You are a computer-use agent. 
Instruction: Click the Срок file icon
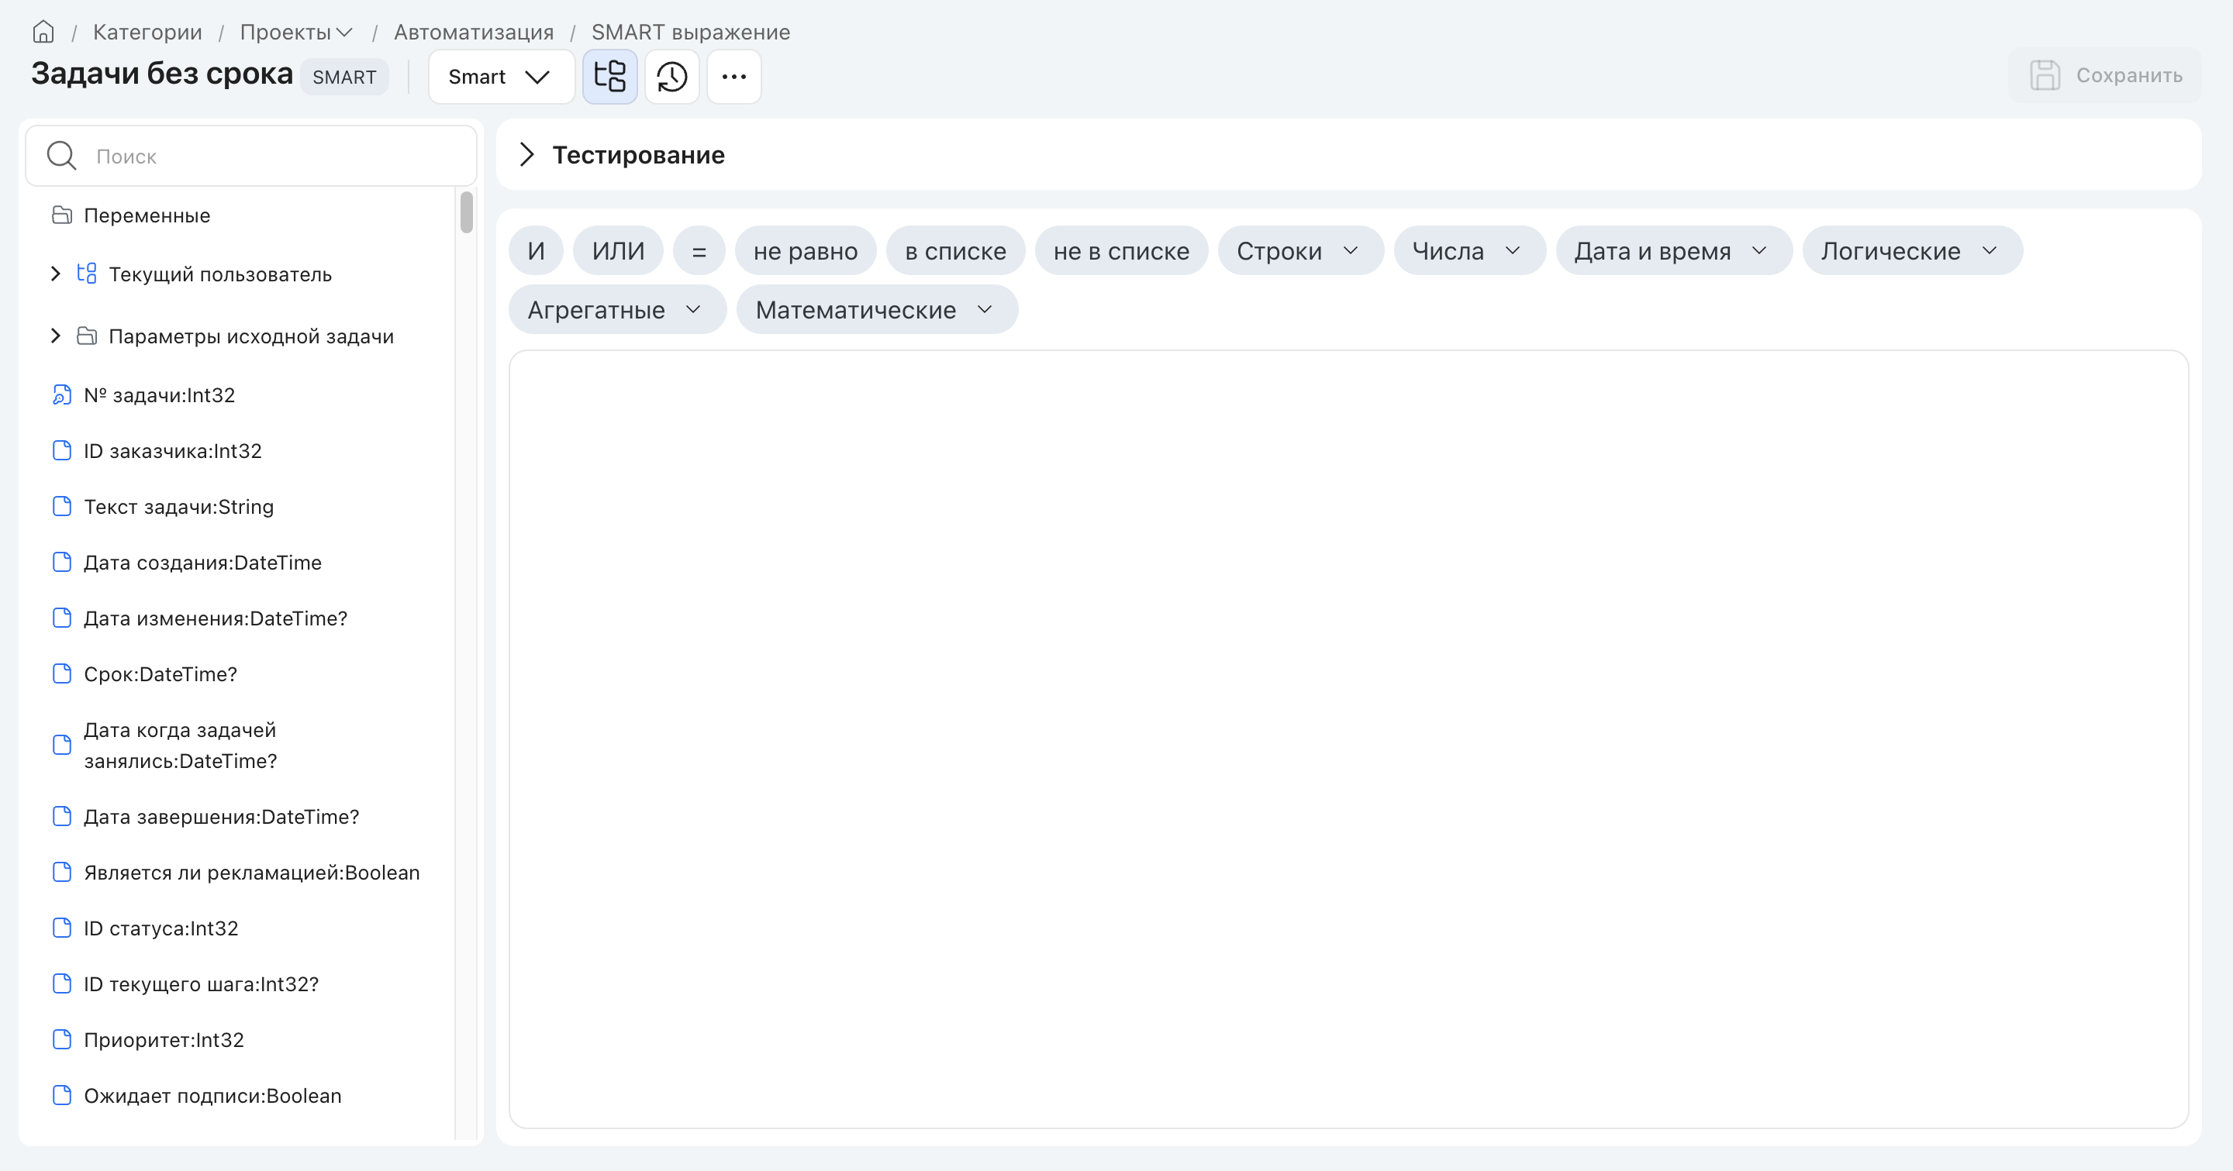(61, 673)
